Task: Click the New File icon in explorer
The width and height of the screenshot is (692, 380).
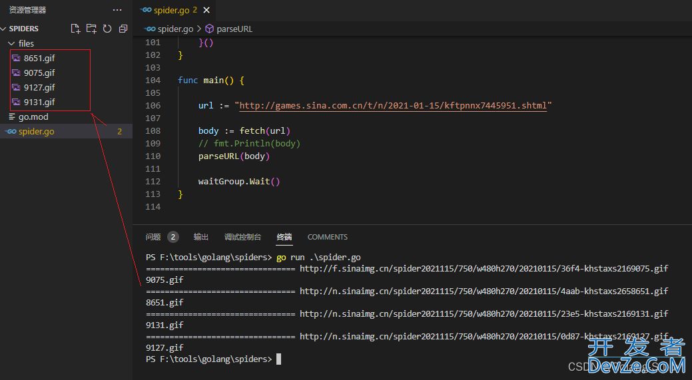Action: 75,29
